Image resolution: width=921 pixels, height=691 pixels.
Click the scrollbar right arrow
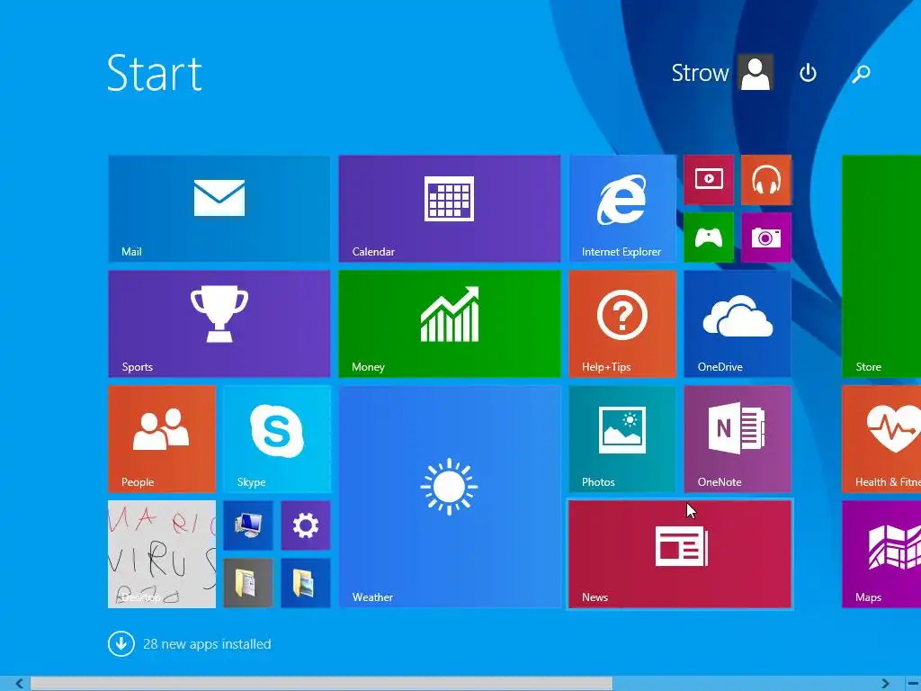coord(885,684)
